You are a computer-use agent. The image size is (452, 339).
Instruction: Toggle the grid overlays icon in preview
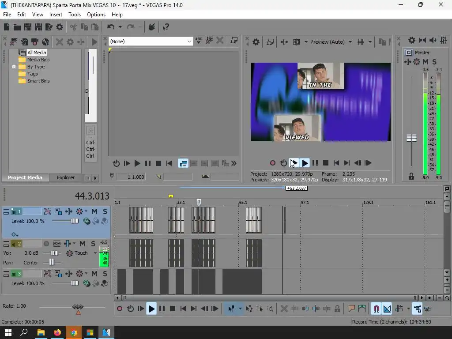(x=361, y=42)
